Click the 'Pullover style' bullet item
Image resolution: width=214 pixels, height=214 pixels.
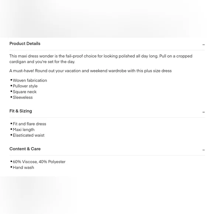pos(25,86)
